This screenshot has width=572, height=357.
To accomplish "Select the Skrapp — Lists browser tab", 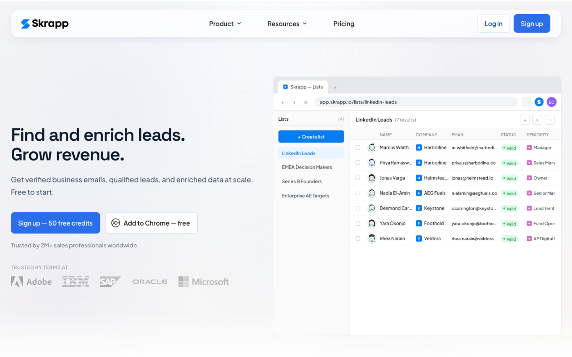I will tap(303, 87).
